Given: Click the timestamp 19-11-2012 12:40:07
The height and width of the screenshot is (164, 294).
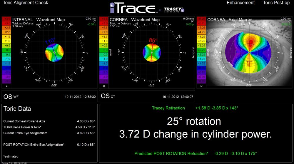Looking at the screenshot, I should click(178, 97).
